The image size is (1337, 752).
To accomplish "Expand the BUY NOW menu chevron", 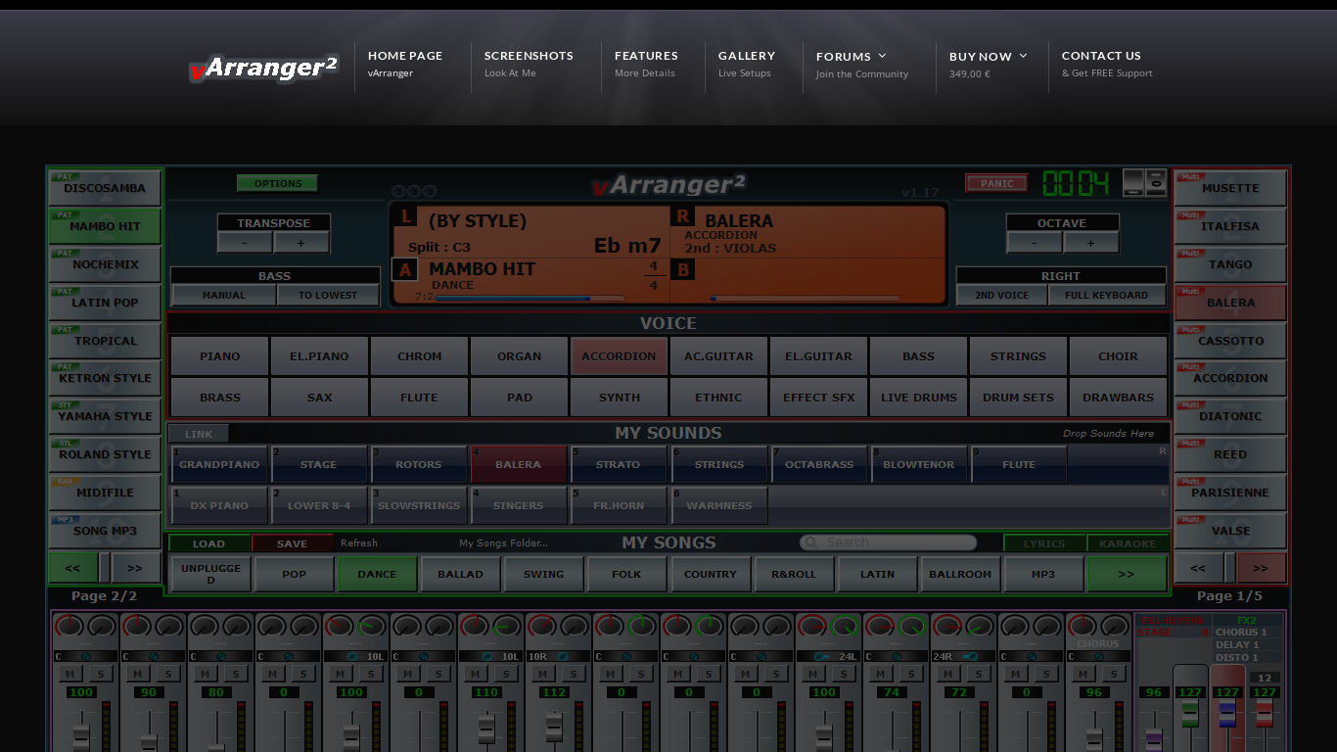I will click(x=1023, y=56).
